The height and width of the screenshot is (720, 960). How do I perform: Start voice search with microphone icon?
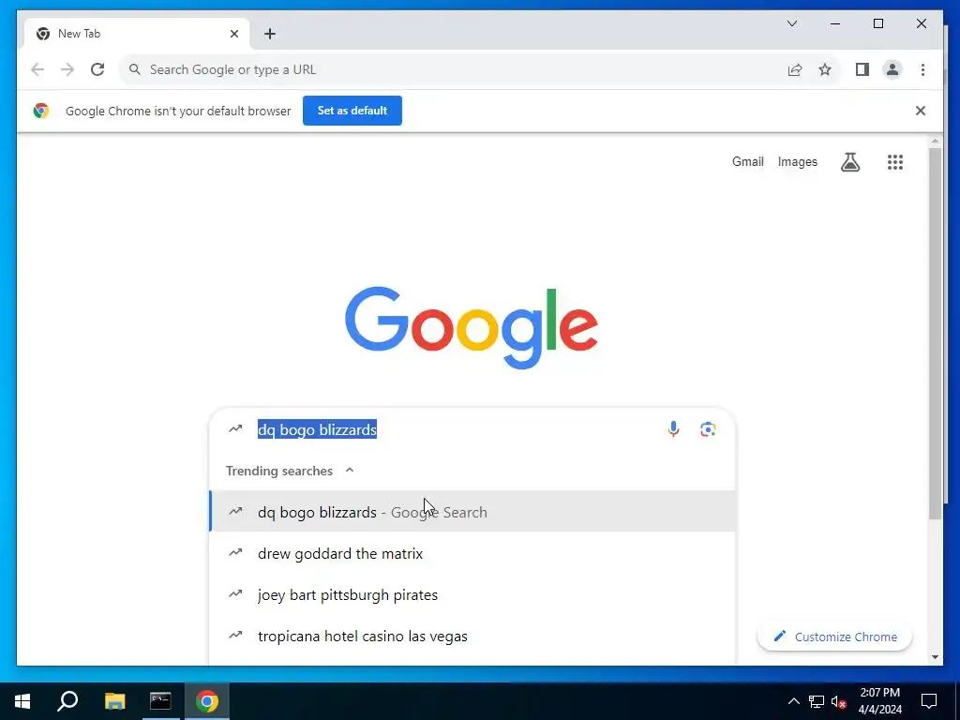673,429
